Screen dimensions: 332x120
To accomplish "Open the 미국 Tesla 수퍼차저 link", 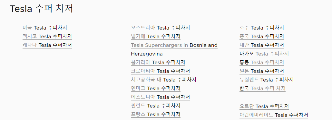I will pyautogui.click(x=45, y=28).
